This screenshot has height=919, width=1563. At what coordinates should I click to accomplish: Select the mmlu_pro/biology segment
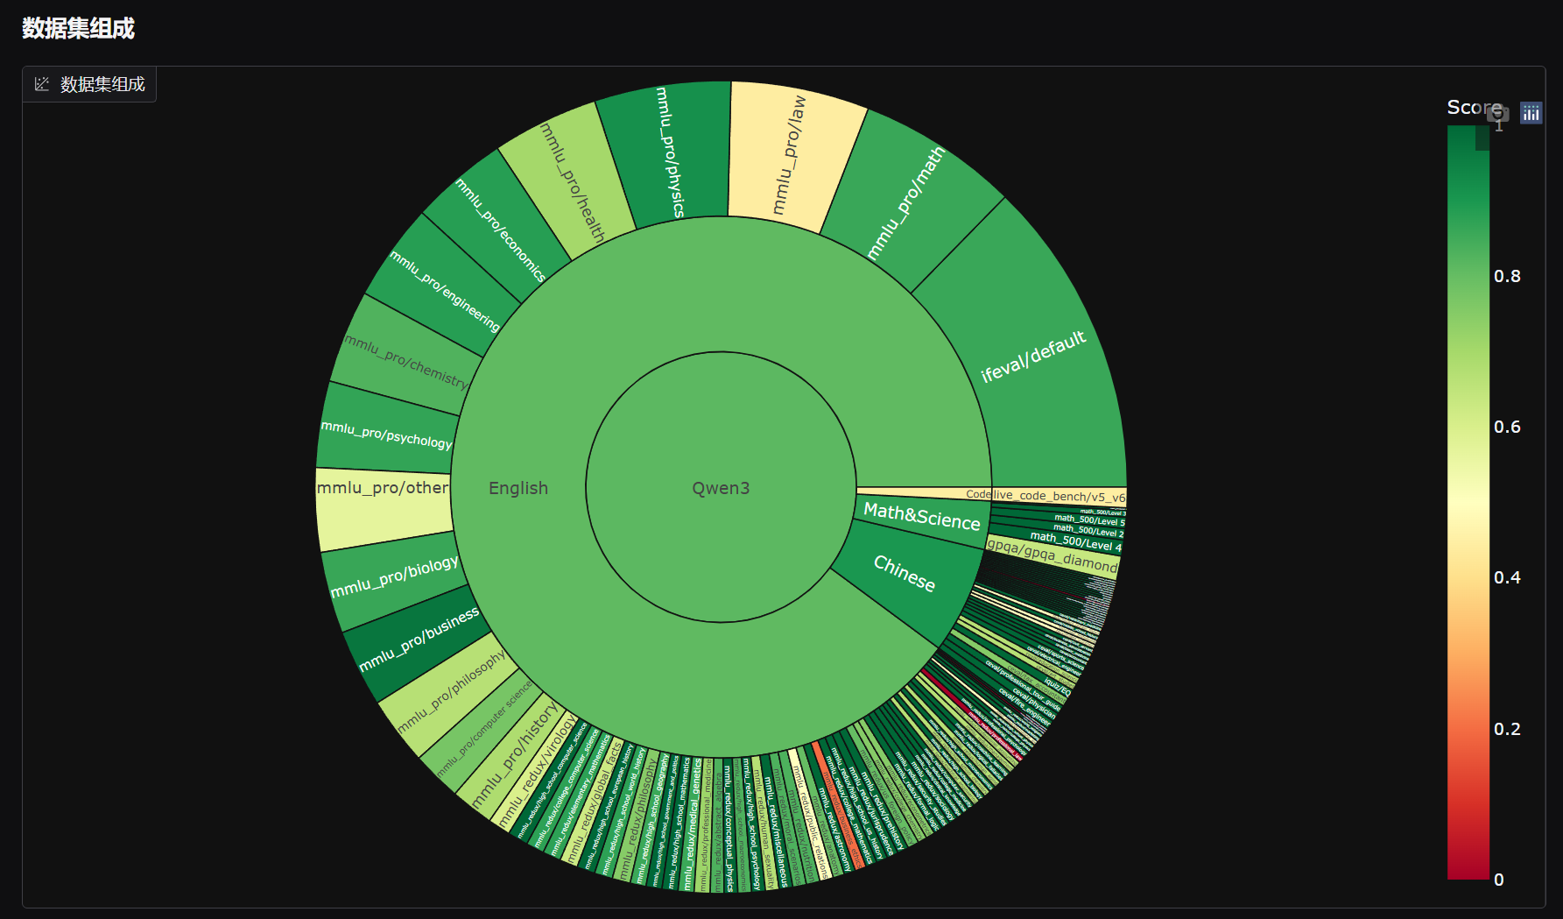click(x=394, y=577)
